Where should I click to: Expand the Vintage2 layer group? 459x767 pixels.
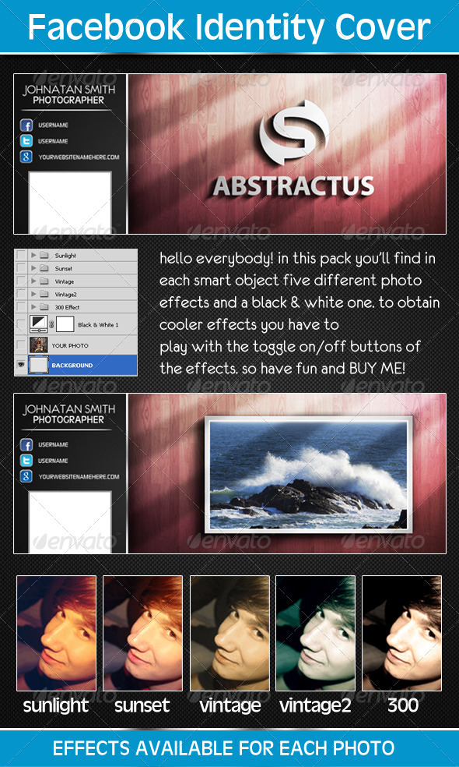pos(33,295)
